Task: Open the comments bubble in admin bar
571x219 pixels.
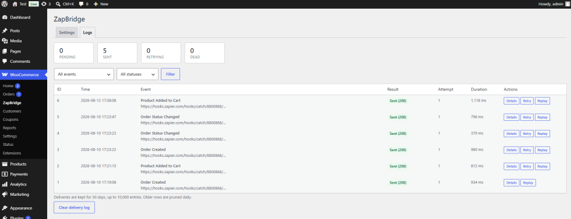Action: pyautogui.click(x=83, y=4)
